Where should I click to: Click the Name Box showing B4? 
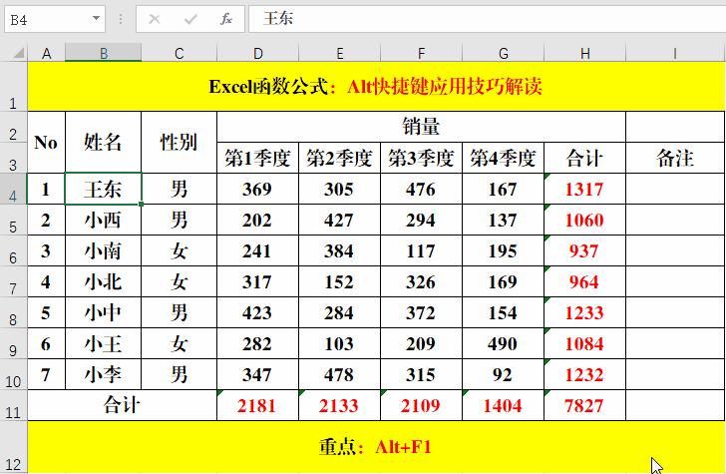coord(55,19)
